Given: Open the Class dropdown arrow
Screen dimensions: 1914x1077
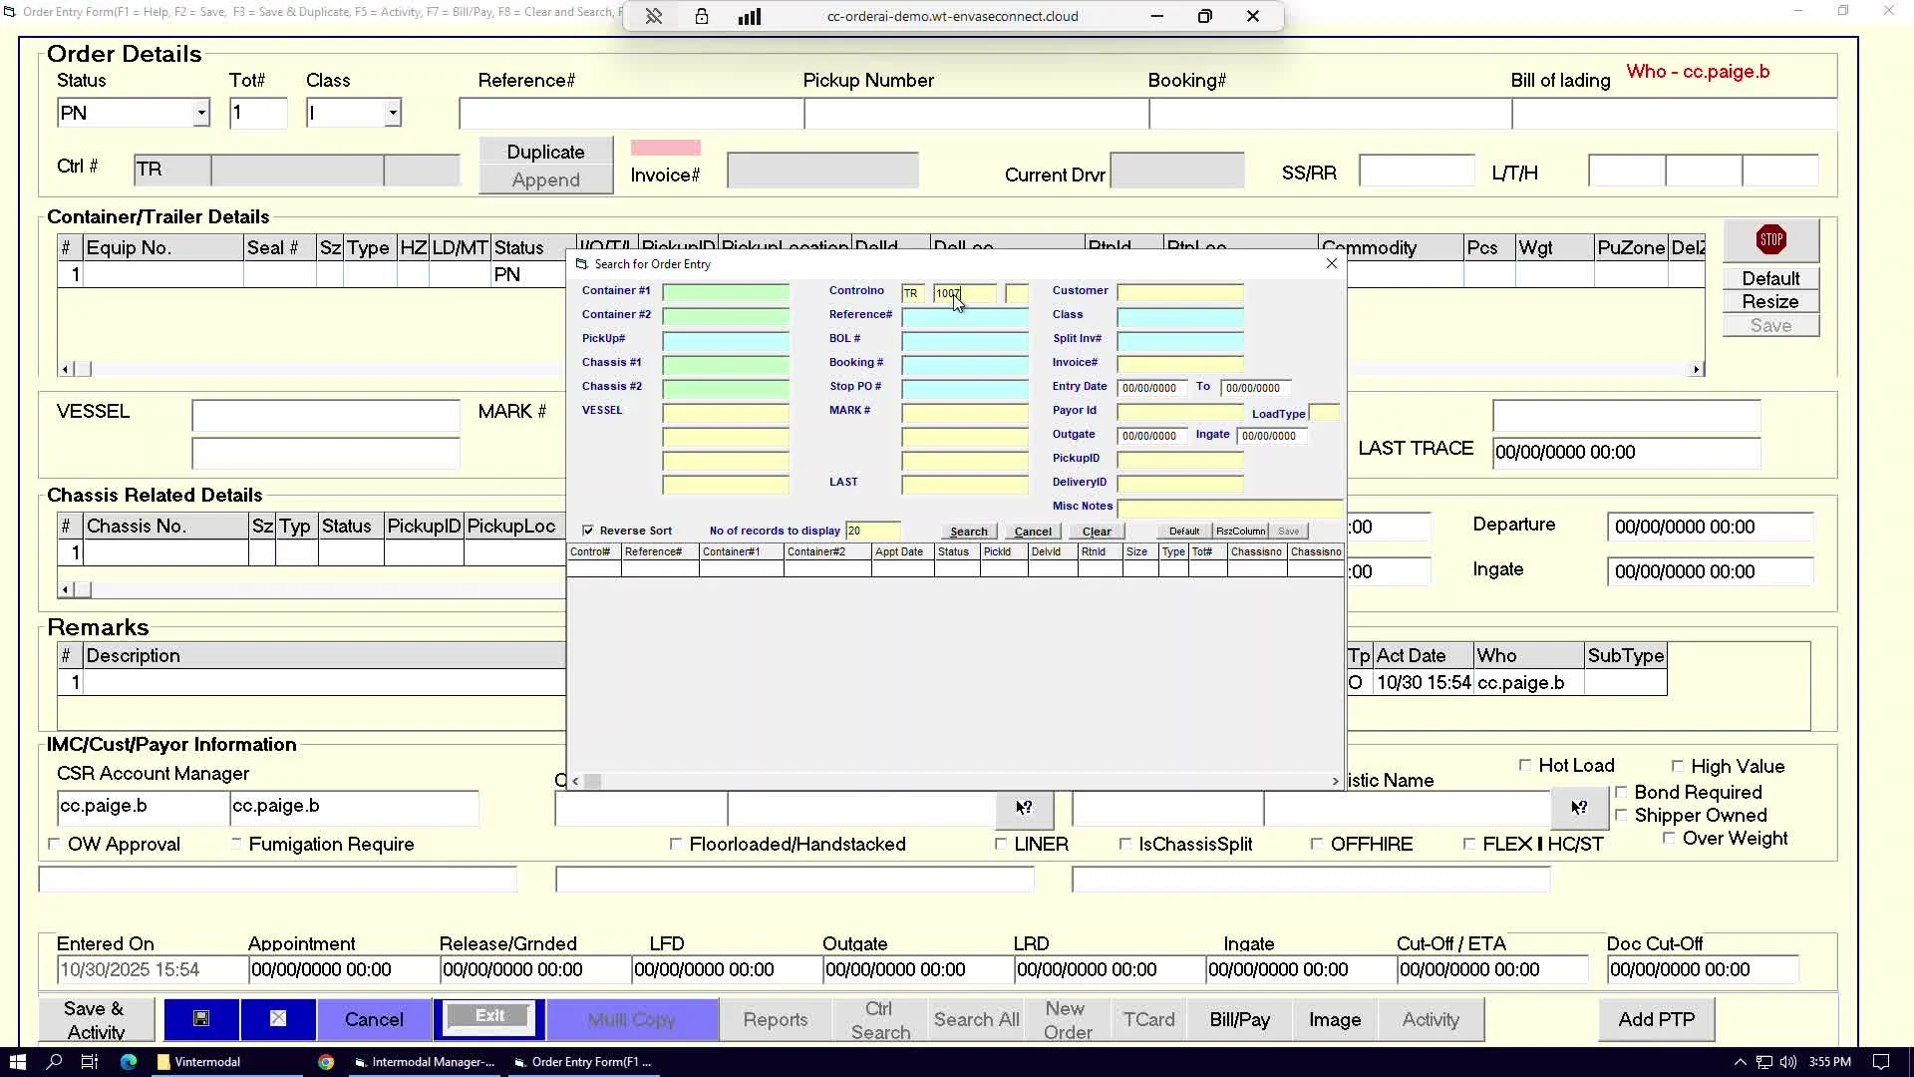Looking at the screenshot, I should point(393,113).
